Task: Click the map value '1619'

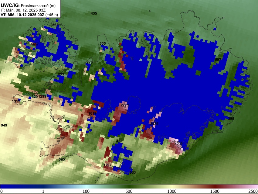Action: [92, 113]
